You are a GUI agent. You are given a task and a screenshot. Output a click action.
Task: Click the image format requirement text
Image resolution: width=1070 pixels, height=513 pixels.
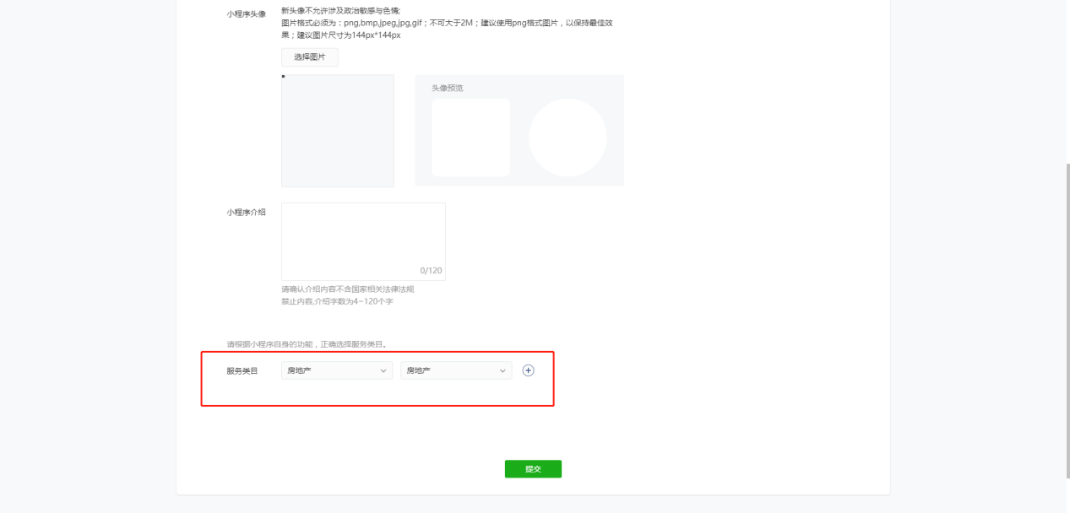point(447,29)
